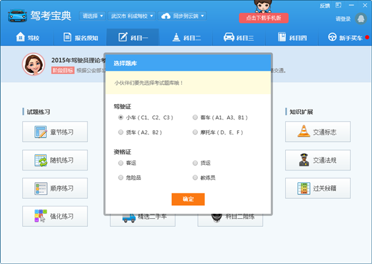
Task: Open the 武汉市 利成驾校 school dropdown
Action: (133, 15)
